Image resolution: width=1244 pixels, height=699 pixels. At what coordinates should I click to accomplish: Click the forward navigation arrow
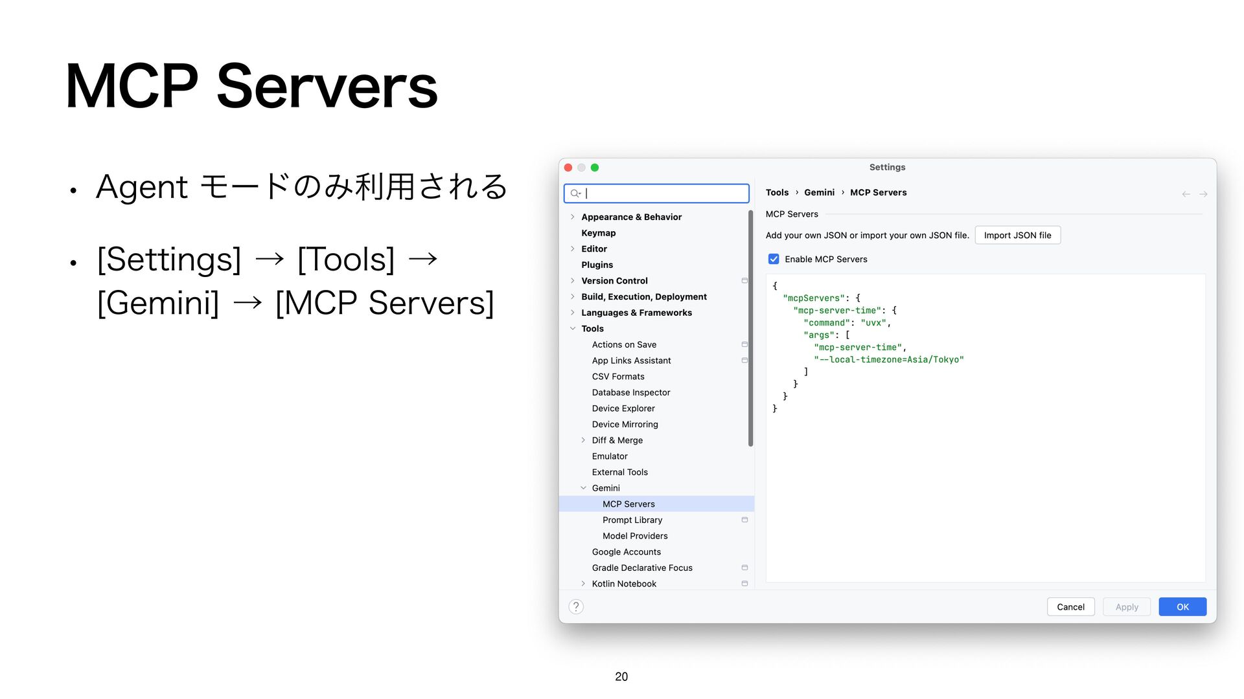[x=1203, y=194]
